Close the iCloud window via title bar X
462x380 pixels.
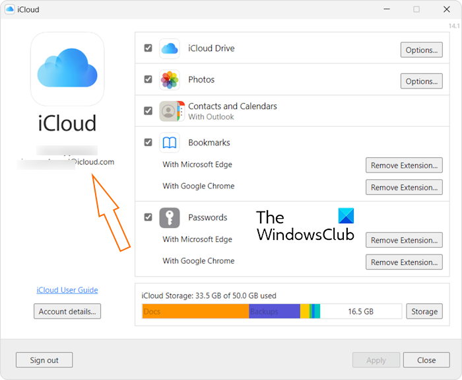coord(446,9)
